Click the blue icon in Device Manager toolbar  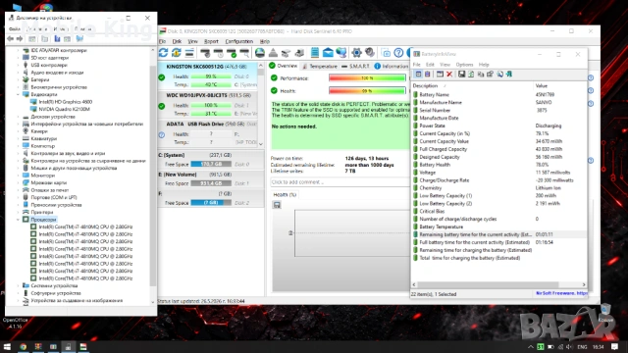[x=57, y=39]
